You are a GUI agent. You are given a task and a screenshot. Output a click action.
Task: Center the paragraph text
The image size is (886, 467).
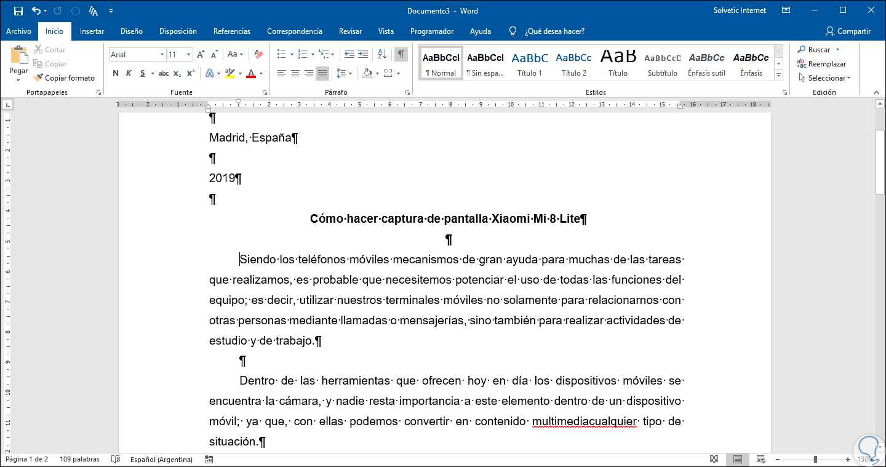[295, 73]
